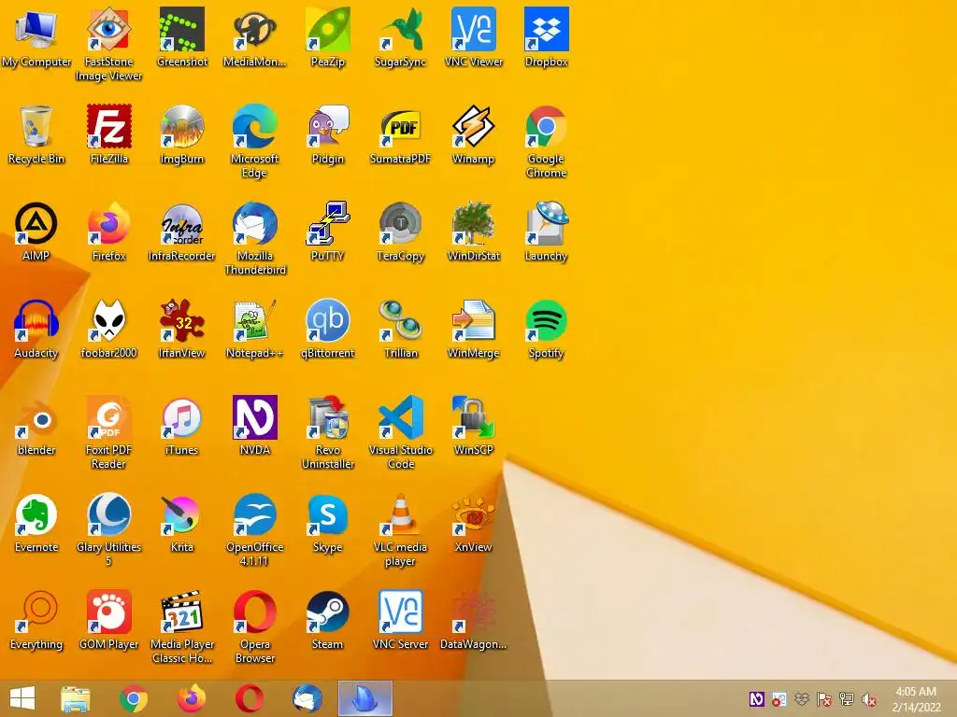Select the Dropbox desktop icon
Viewport: 957px width, 717px height.
pos(546,29)
